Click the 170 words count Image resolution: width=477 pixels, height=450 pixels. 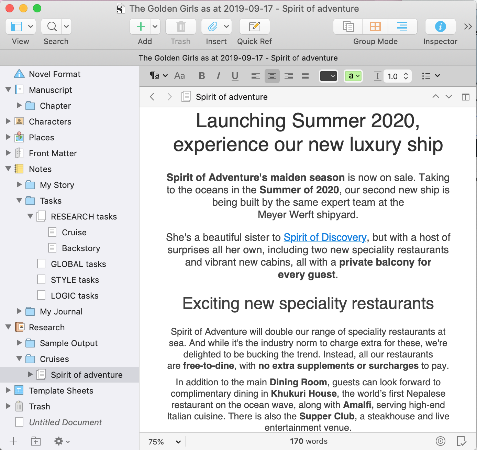pos(309,441)
